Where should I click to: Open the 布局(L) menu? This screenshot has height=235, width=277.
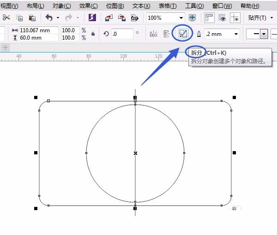tap(36, 6)
